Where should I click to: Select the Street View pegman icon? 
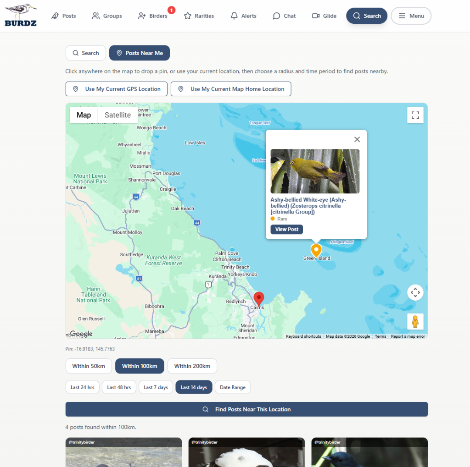[x=415, y=322]
